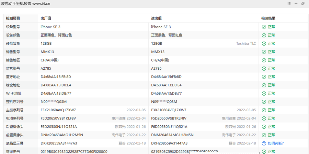Click read 夏普 2022-02-18 annotation
The image size is (309, 154).
click(242, 143)
